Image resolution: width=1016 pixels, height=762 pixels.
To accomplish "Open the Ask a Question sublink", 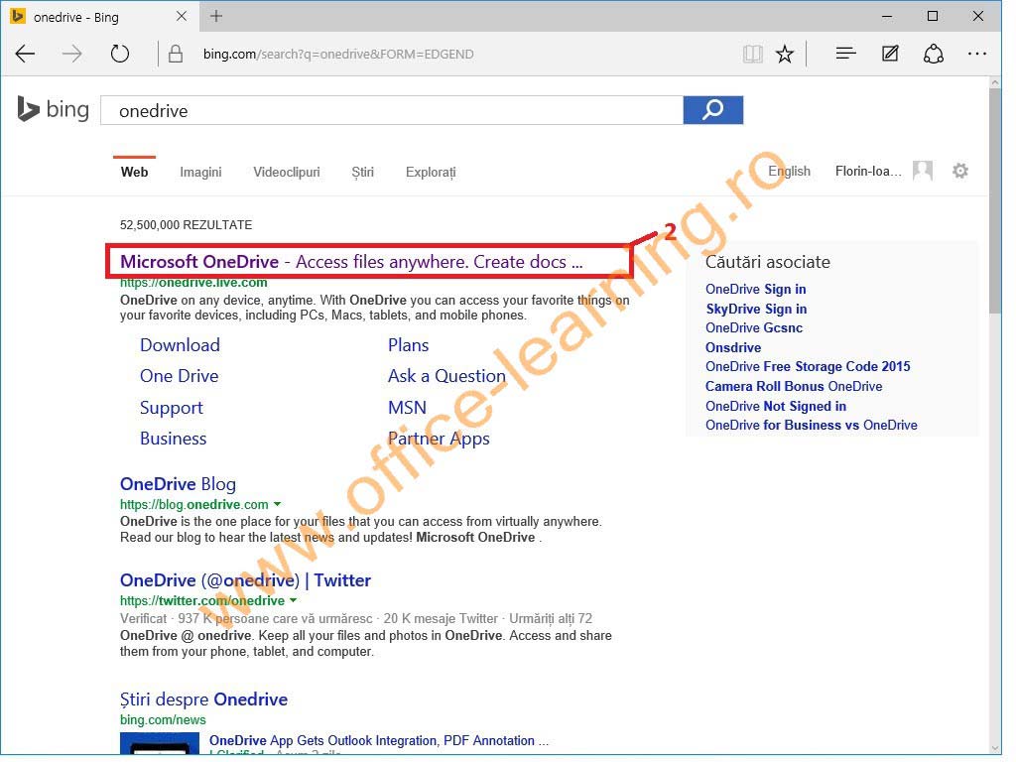I will tap(447, 376).
